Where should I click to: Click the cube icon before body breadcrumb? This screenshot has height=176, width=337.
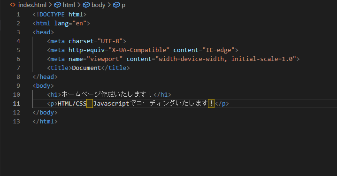click(x=86, y=5)
